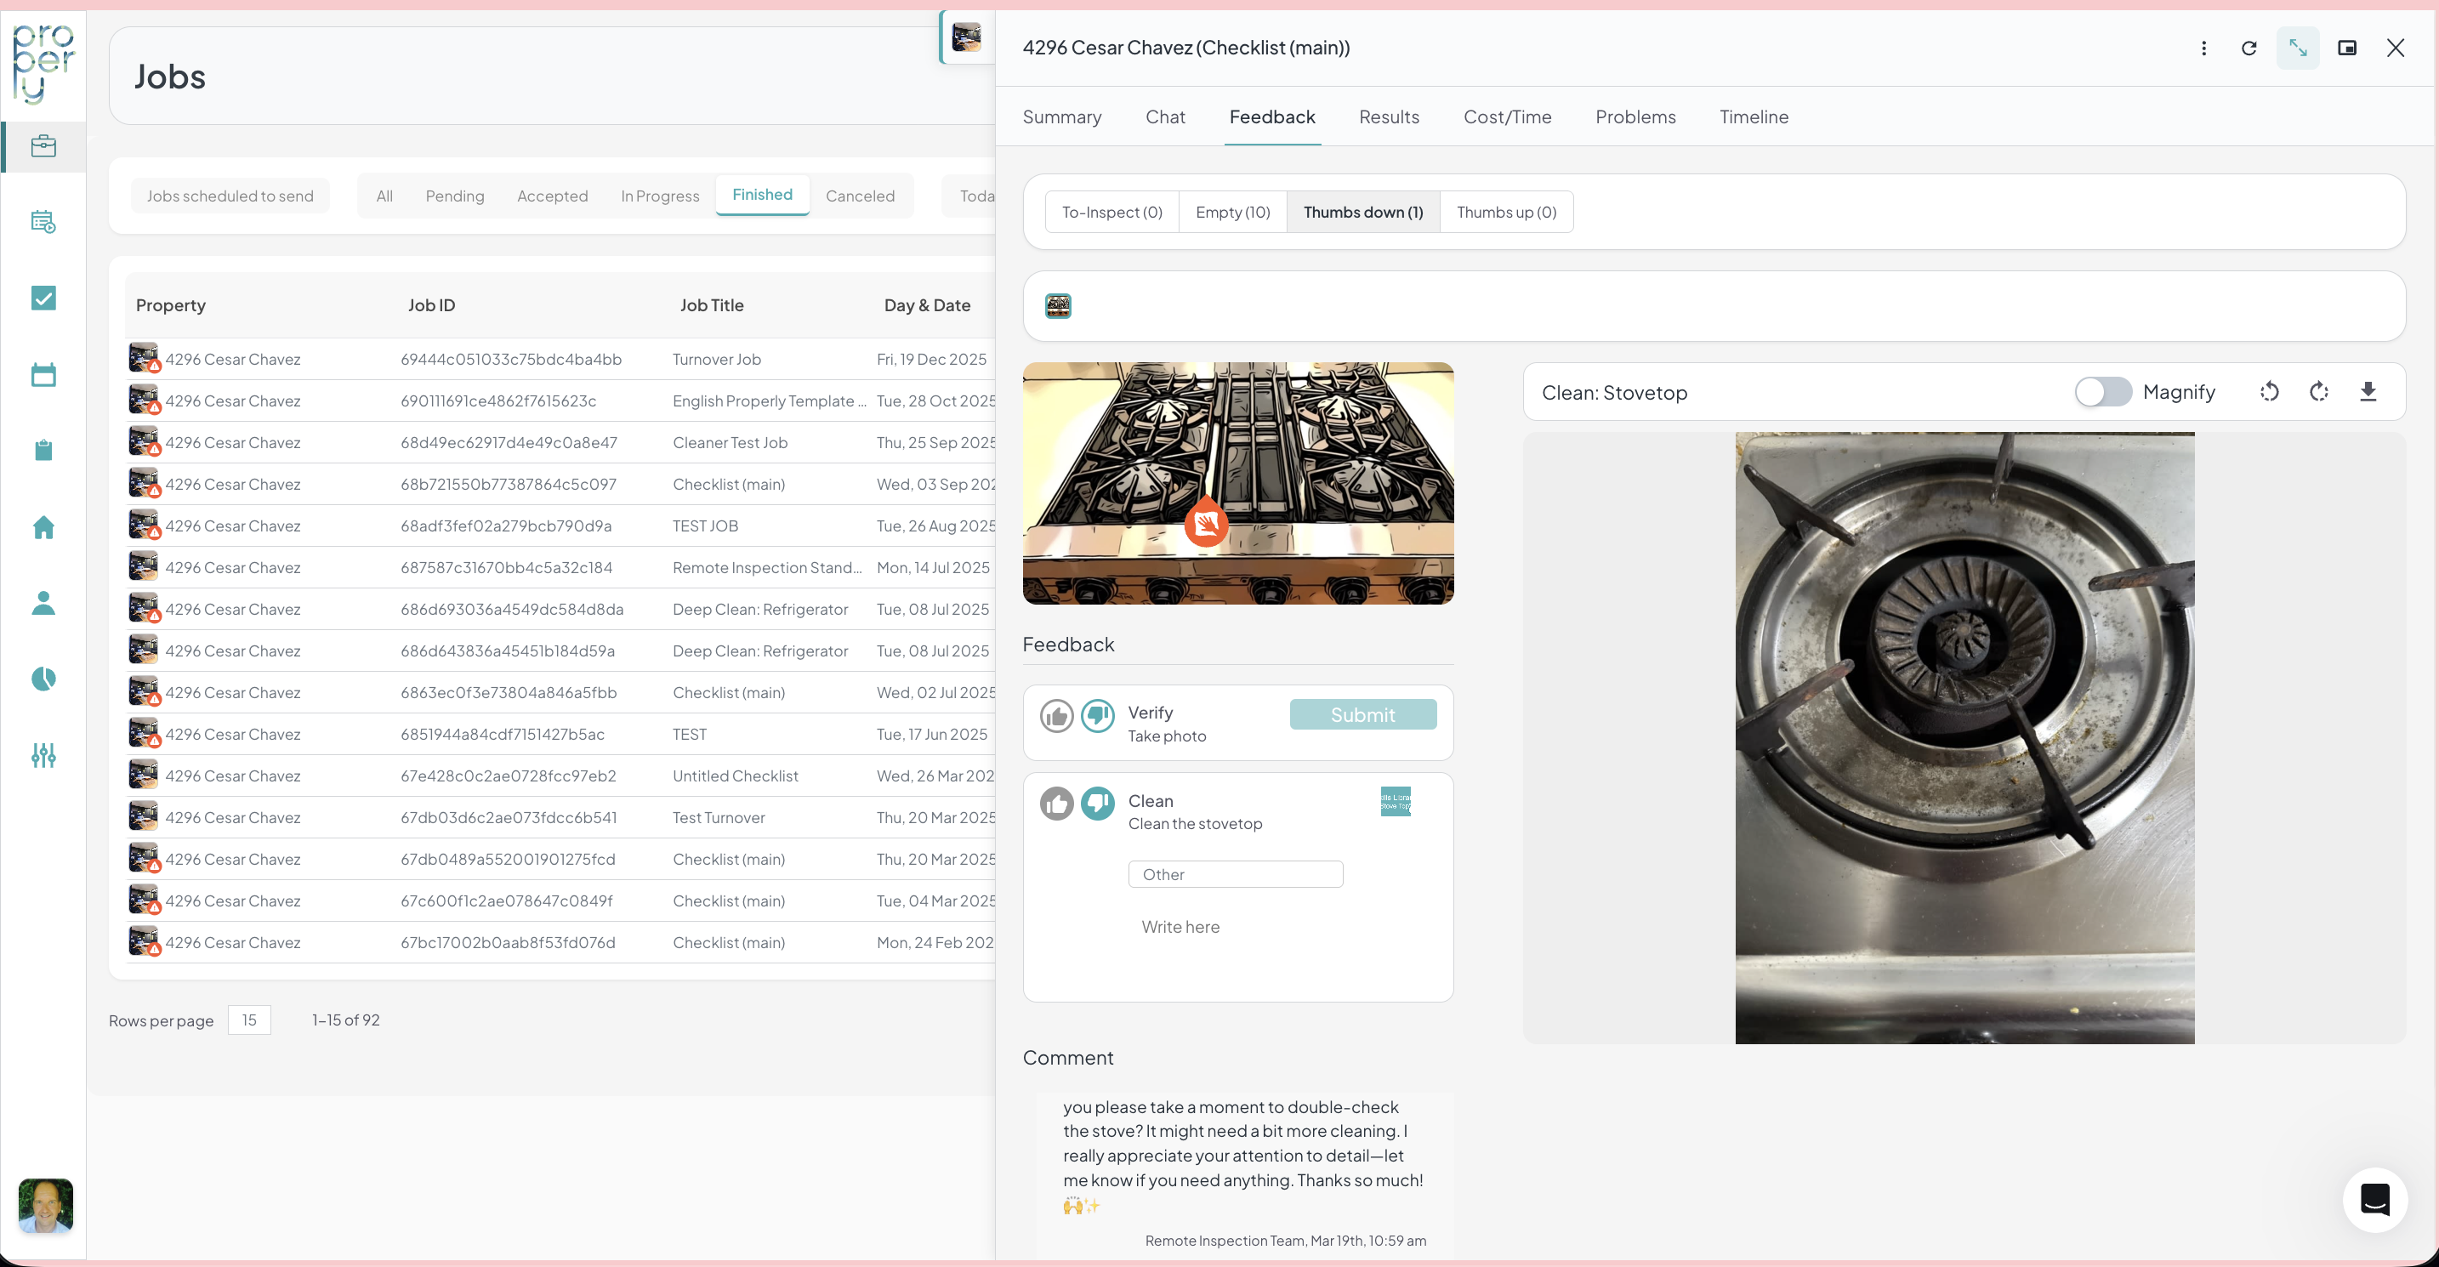
Task: Switch to the Chat tab
Action: 1164,116
